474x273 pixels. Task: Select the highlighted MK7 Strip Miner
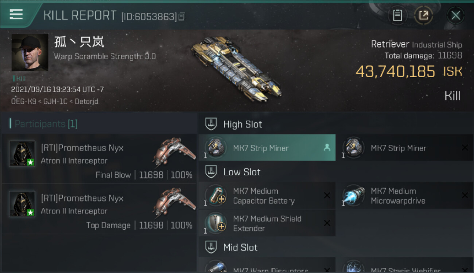[267, 148]
